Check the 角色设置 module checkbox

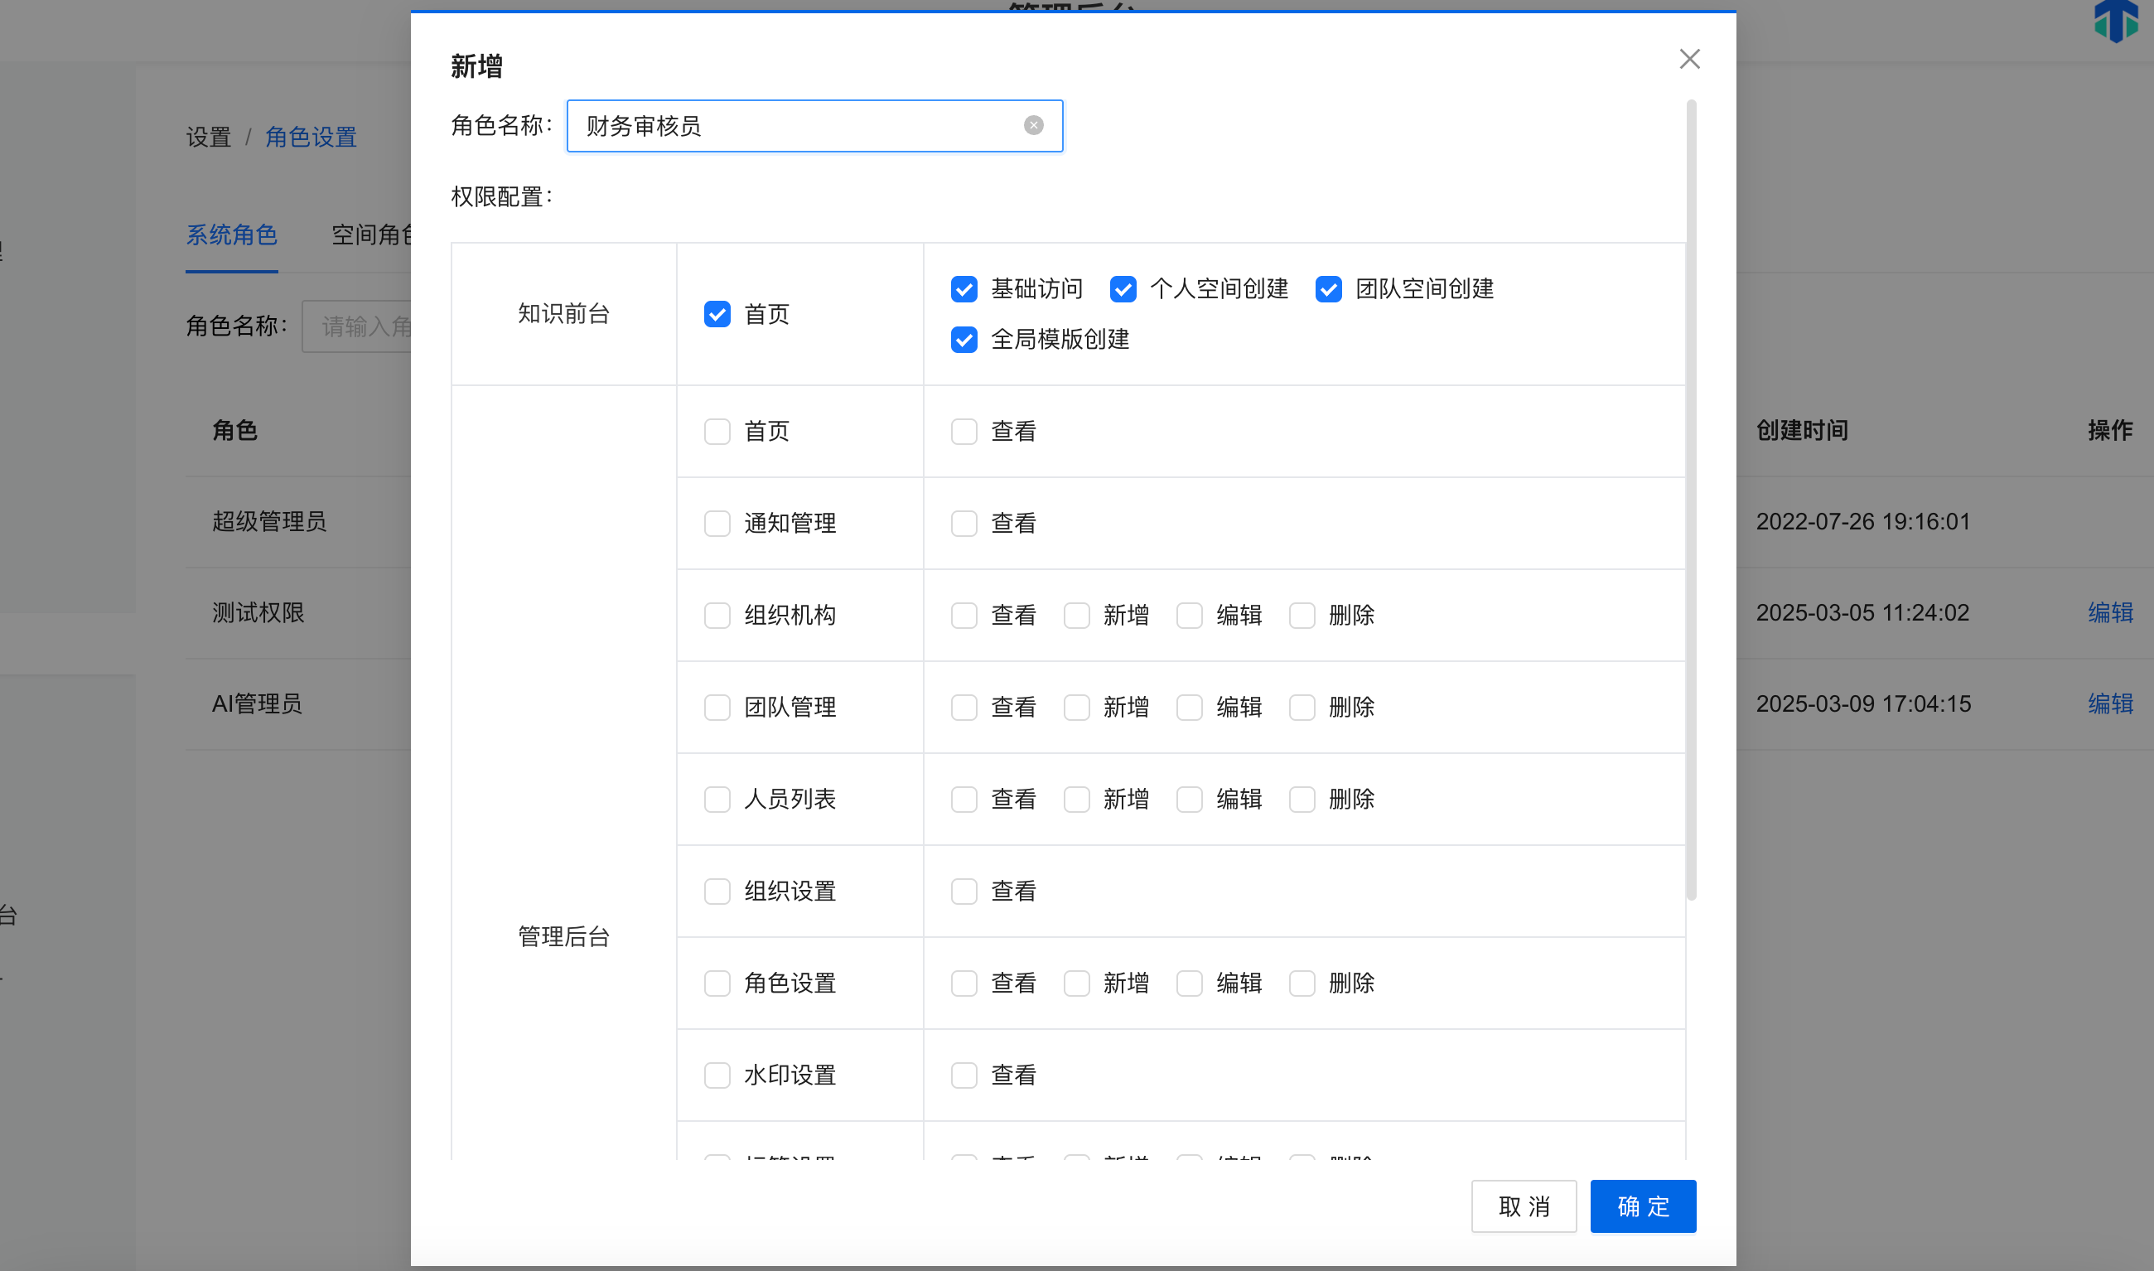point(717,983)
